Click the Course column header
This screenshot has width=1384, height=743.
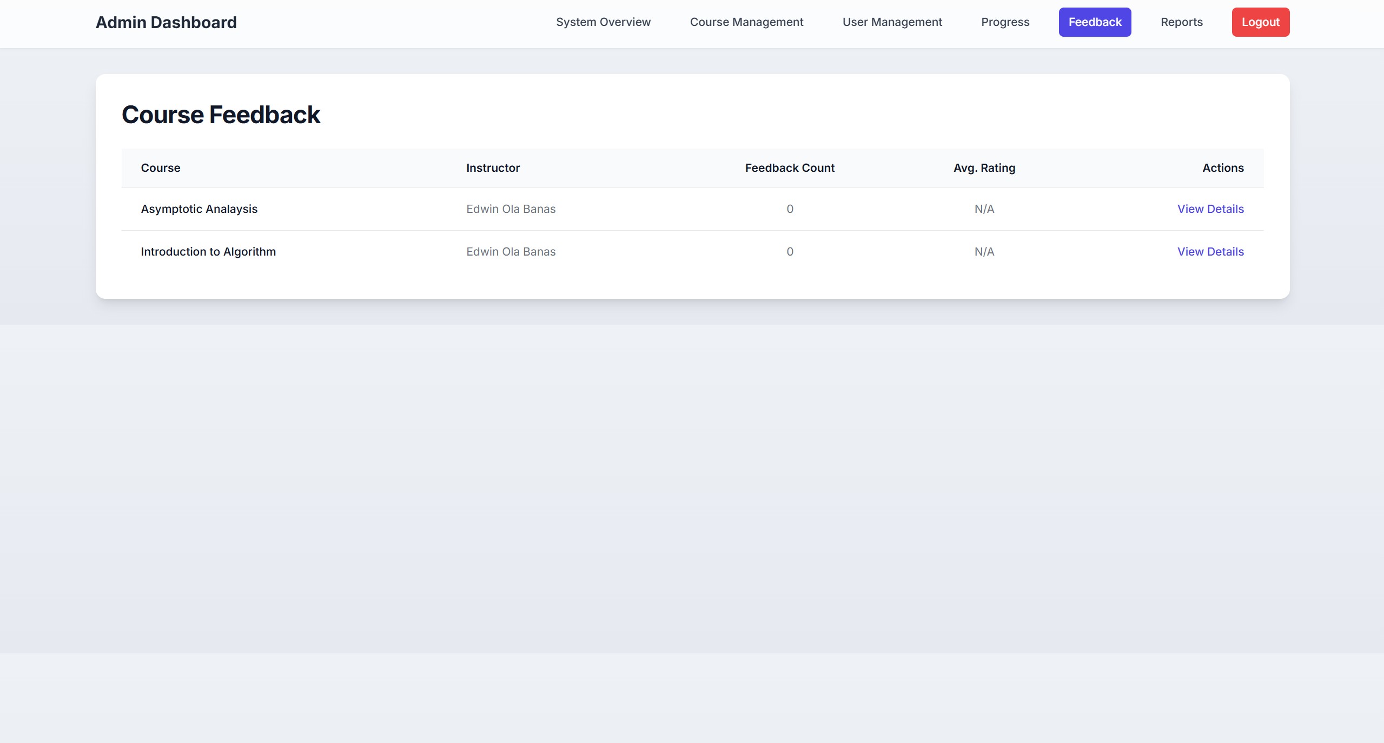pos(161,168)
